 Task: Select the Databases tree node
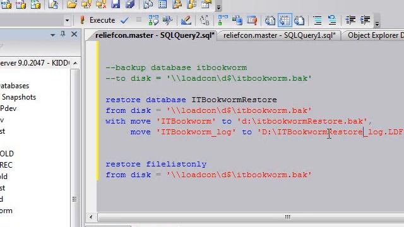click(x=15, y=86)
